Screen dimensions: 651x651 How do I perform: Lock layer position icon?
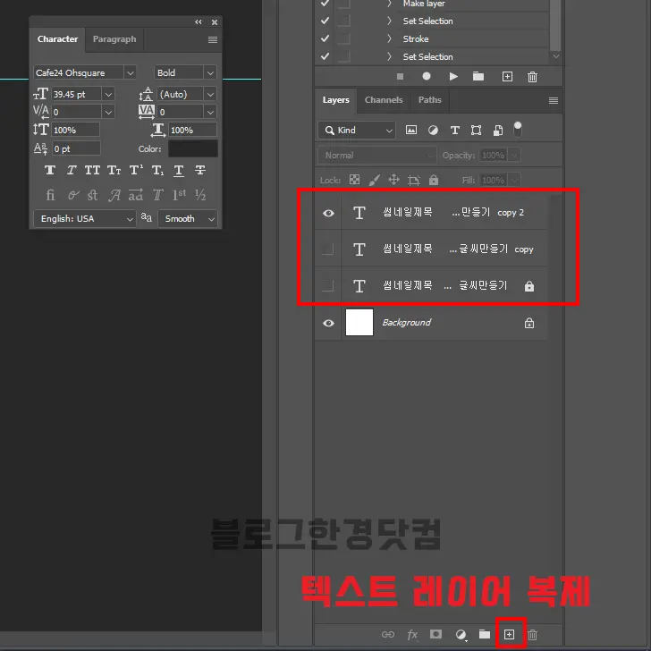(393, 180)
